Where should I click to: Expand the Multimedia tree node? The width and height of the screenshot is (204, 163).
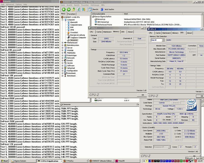tap(62, 53)
